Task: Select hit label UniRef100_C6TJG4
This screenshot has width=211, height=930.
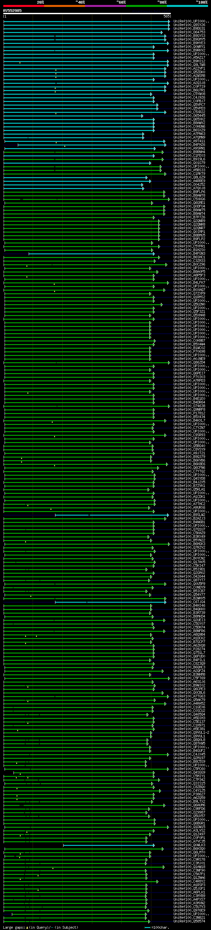Action: pos(189,602)
